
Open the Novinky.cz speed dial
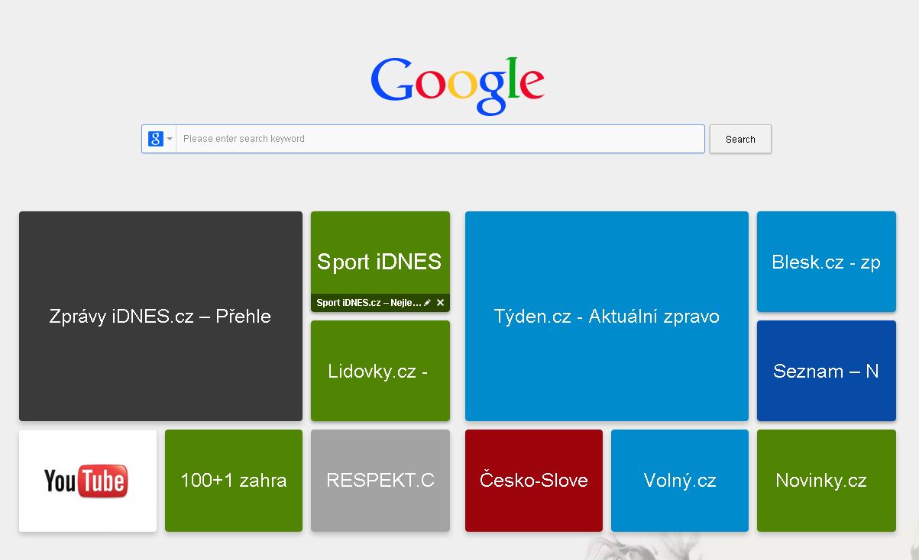point(826,481)
